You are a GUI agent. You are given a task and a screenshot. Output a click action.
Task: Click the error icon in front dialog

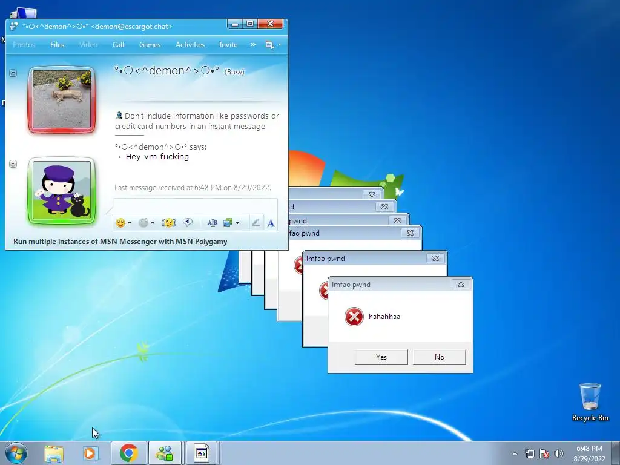click(354, 317)
